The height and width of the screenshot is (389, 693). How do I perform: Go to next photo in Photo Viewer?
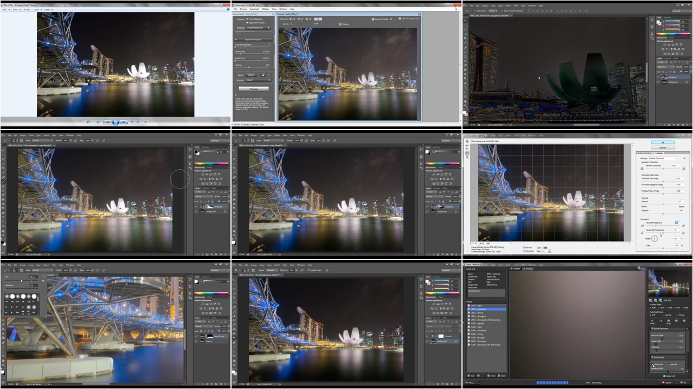pos(124,122)
